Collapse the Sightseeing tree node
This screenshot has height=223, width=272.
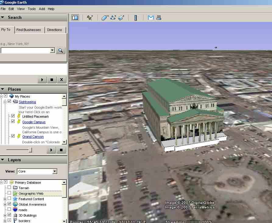(x=5, y=102)
